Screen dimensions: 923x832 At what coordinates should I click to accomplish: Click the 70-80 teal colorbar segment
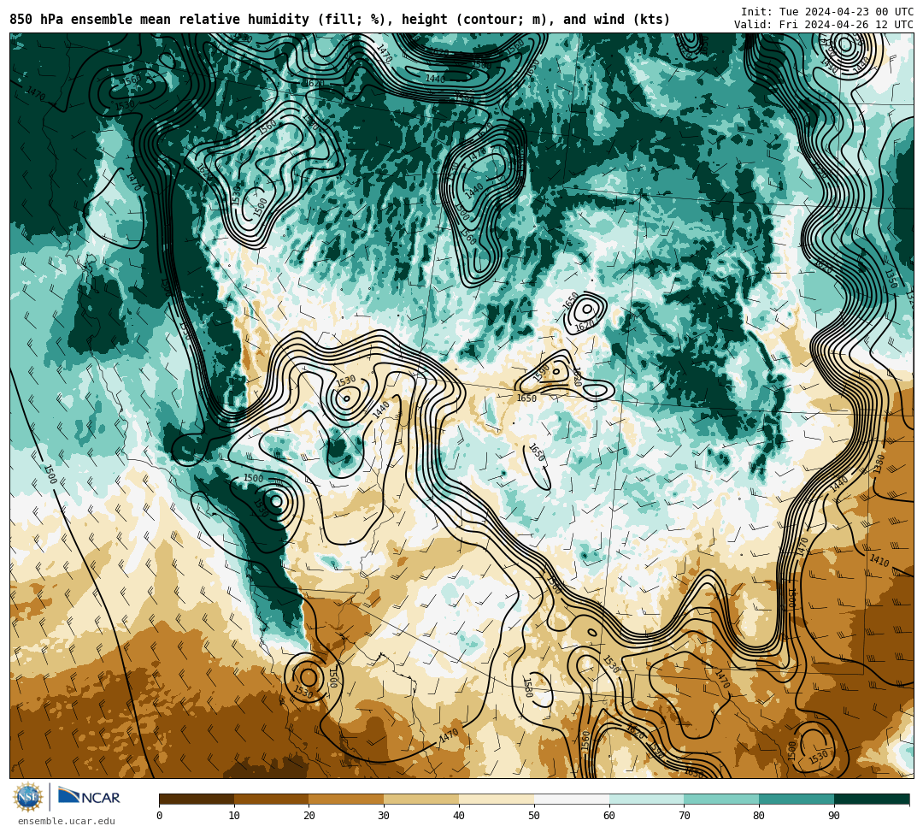721,799
